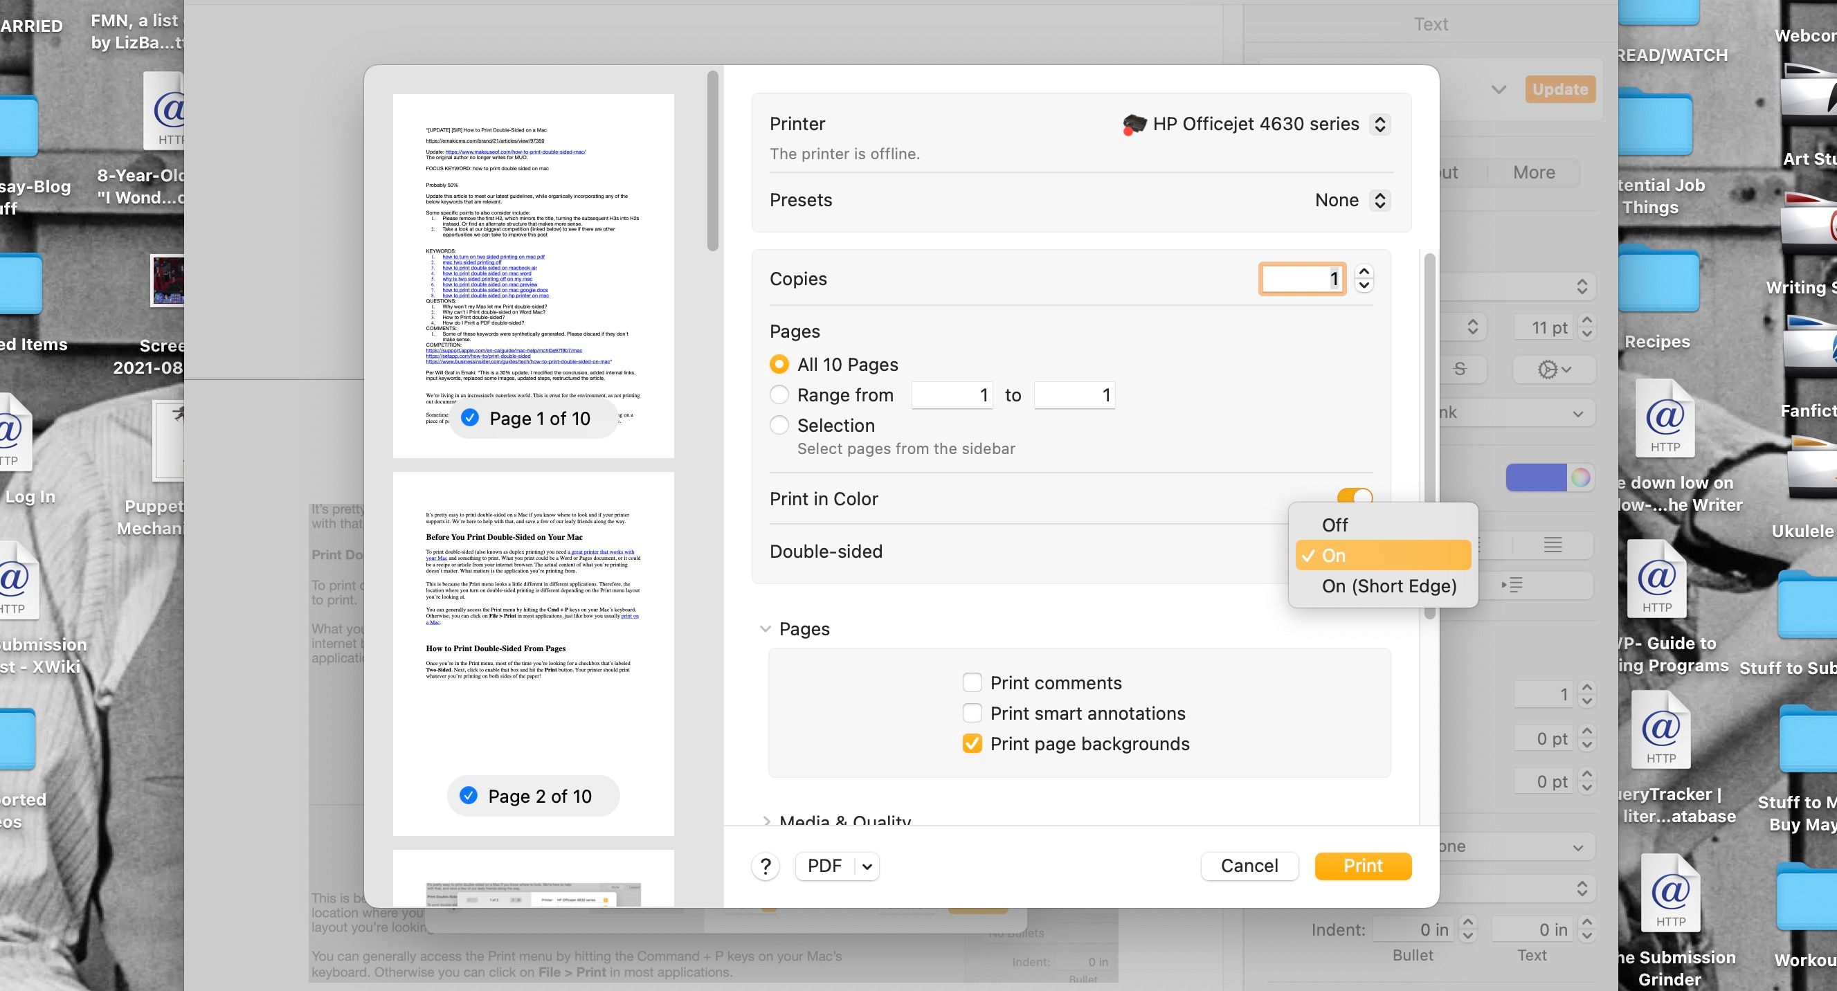
Task: Click the Update button in the sidebar
Action: [x=1560, y=89]
